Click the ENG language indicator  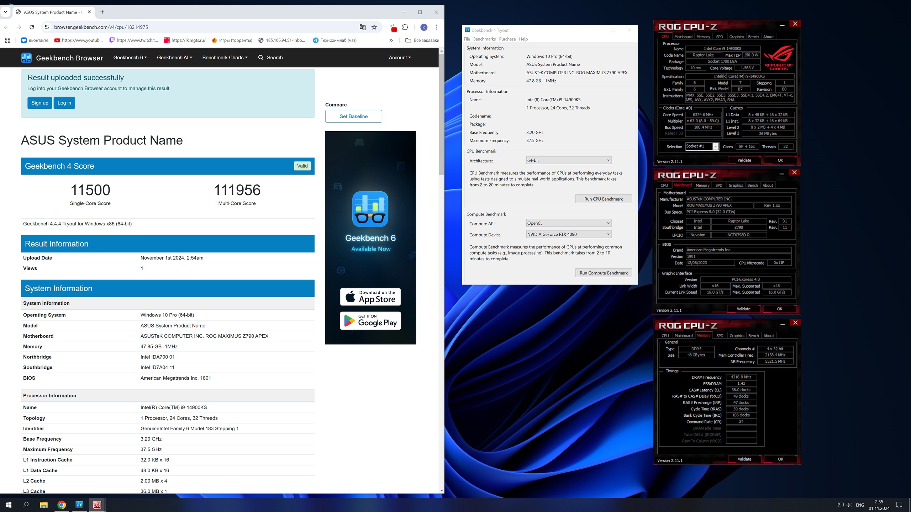860,505
